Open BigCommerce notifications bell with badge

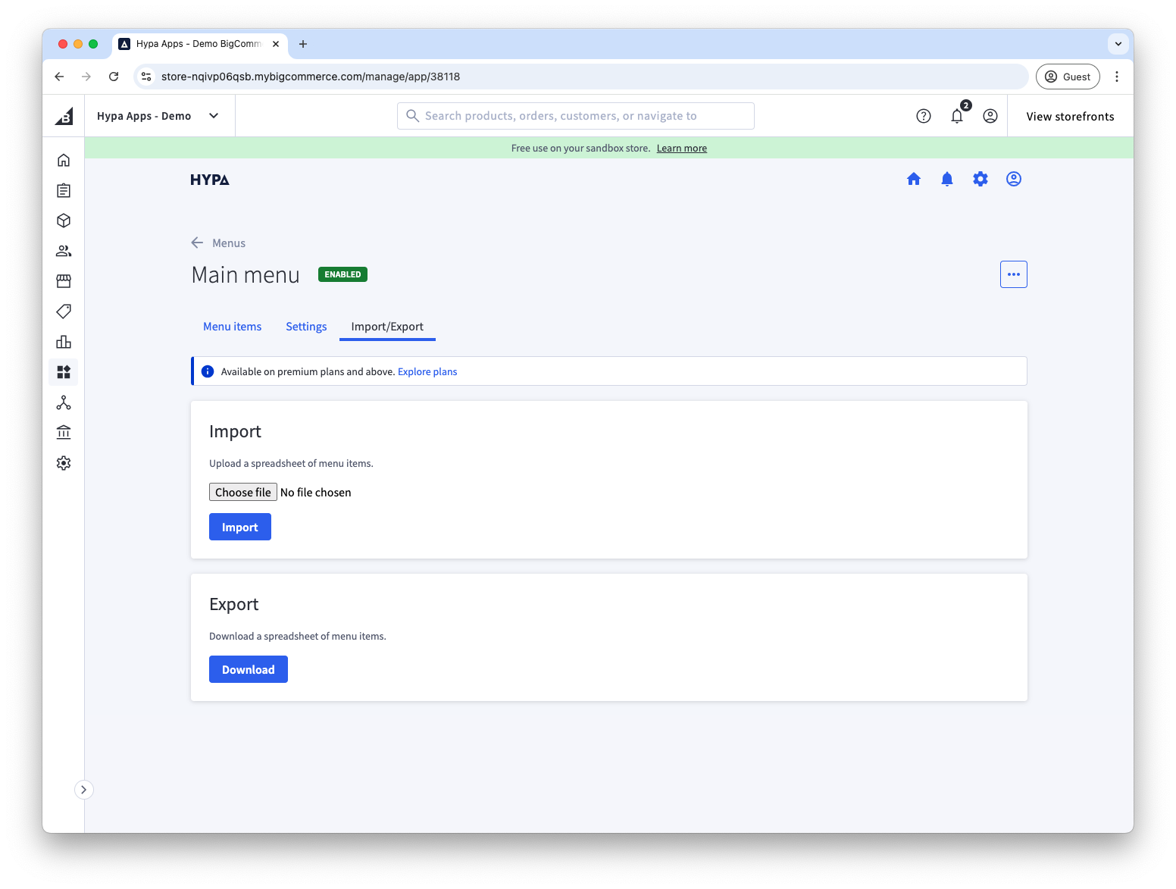coord(958,115)
